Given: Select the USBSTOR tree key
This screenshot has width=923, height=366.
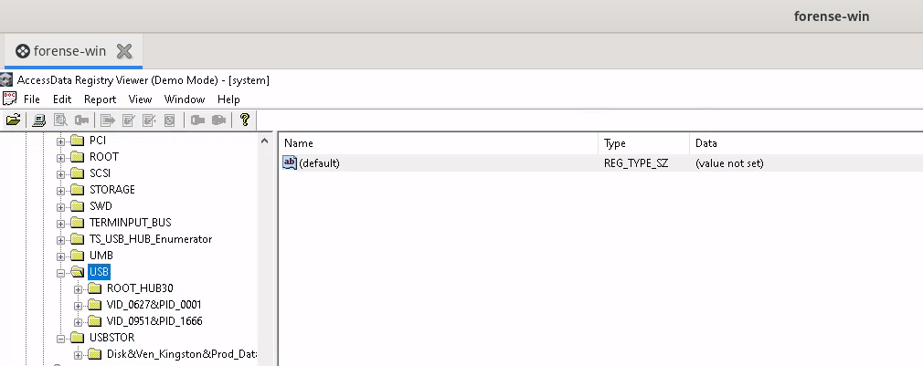Looking at the screenshot, I should pos(111,338).
